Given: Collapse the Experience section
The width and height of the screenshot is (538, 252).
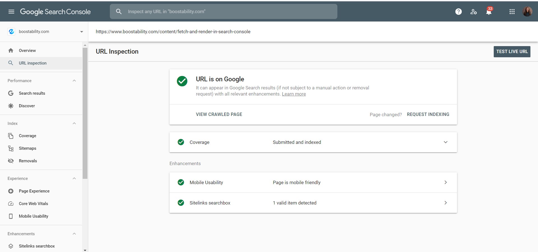Looking at the screenshot, I should [74, 178].
